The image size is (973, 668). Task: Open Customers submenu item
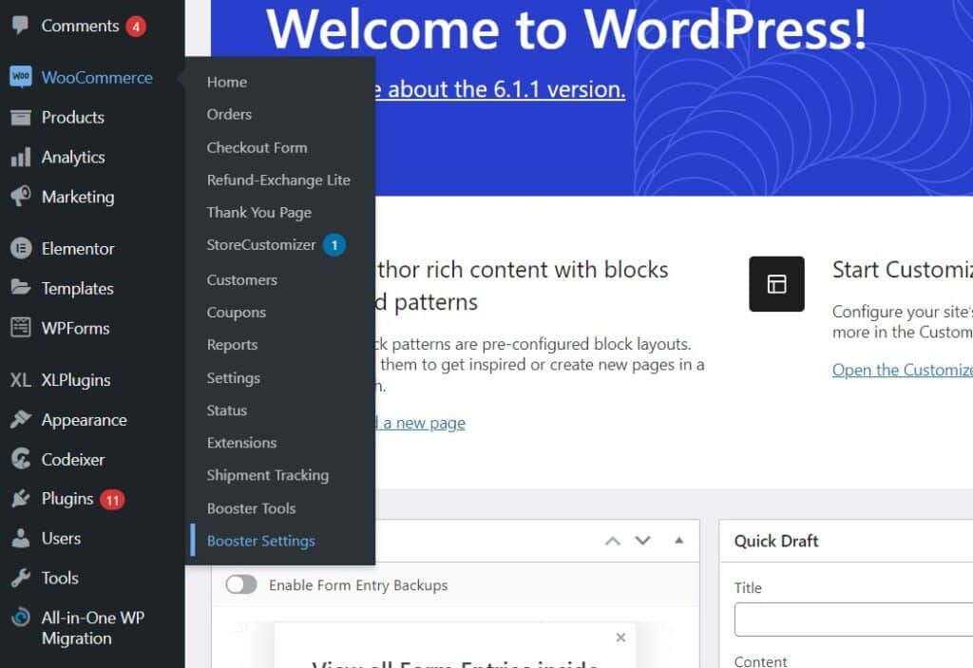click(242, 280)
